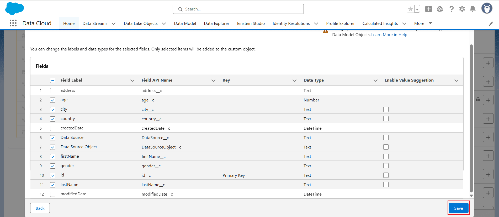Switch to the Data Explorer tab

(x=216, y=24)
